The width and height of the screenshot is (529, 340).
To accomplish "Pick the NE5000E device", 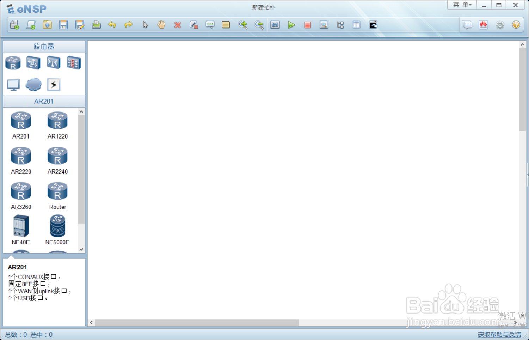I will click(57, 230).
